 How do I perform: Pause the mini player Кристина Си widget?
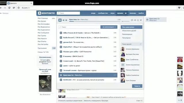pyautogui.click(x=147, y=19)
